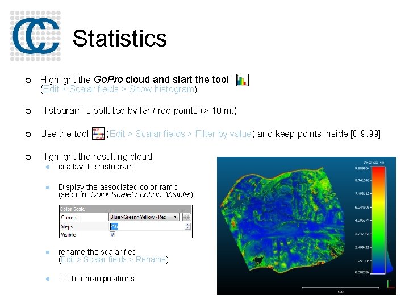409x307 pixels.
Task: Click the XYZ axis trihedron in the 3D view
Action: [x=390, y=284]
